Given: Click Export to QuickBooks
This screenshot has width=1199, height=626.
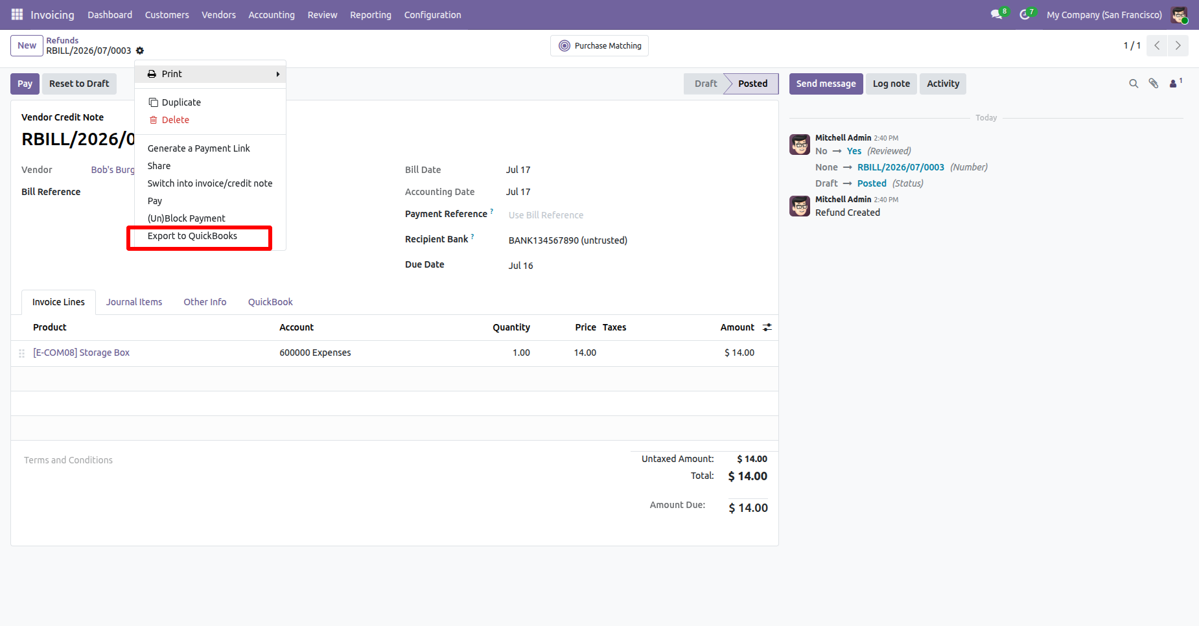Looking at the screenshot, I should click(x=210, y=236).
